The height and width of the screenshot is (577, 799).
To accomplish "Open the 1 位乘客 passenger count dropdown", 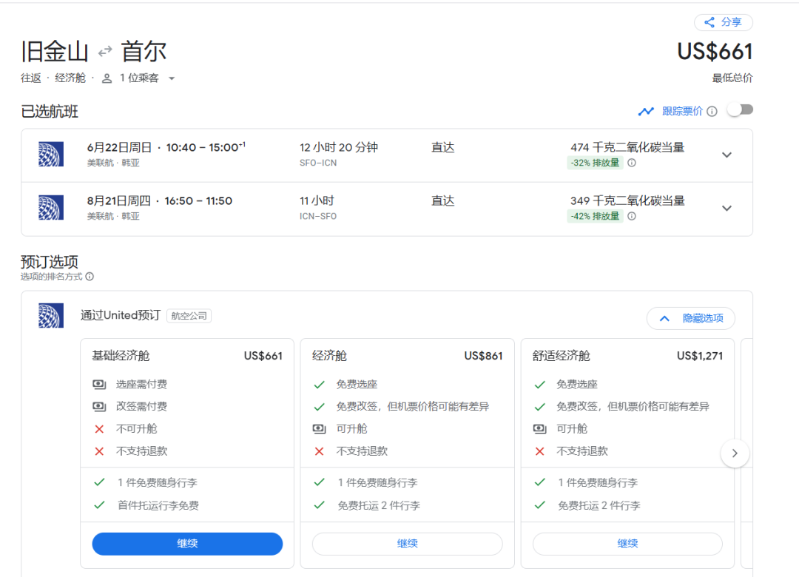I will pos(139,78).
